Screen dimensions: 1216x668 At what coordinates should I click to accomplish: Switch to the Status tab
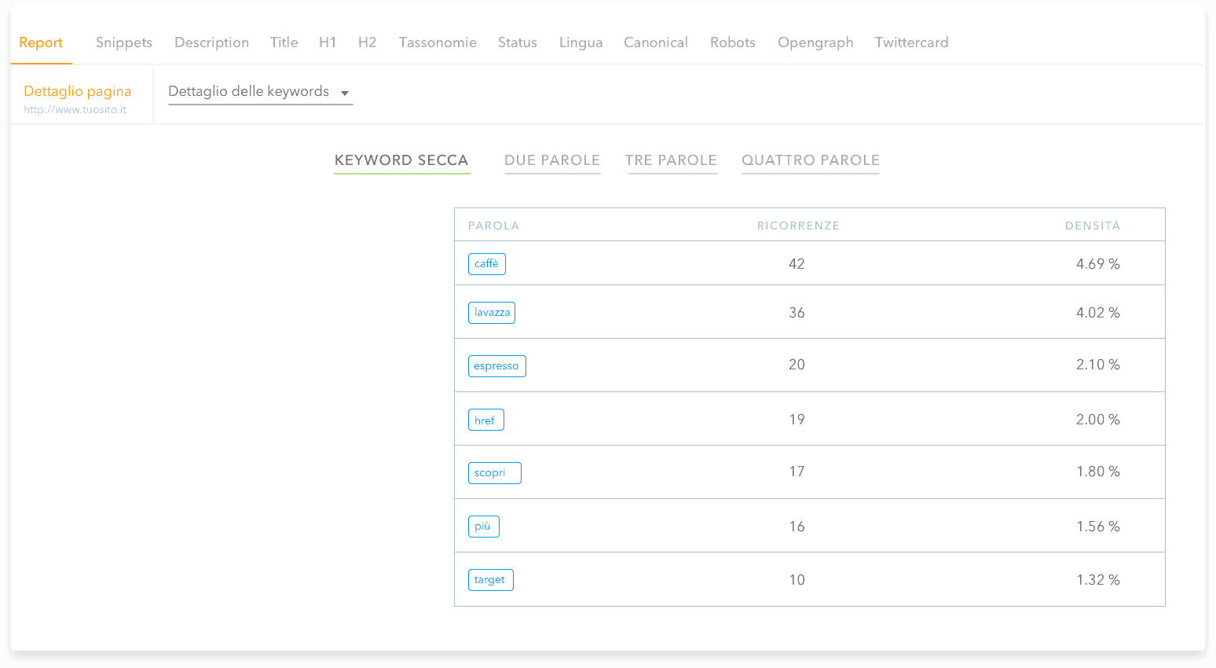[518, 42]
